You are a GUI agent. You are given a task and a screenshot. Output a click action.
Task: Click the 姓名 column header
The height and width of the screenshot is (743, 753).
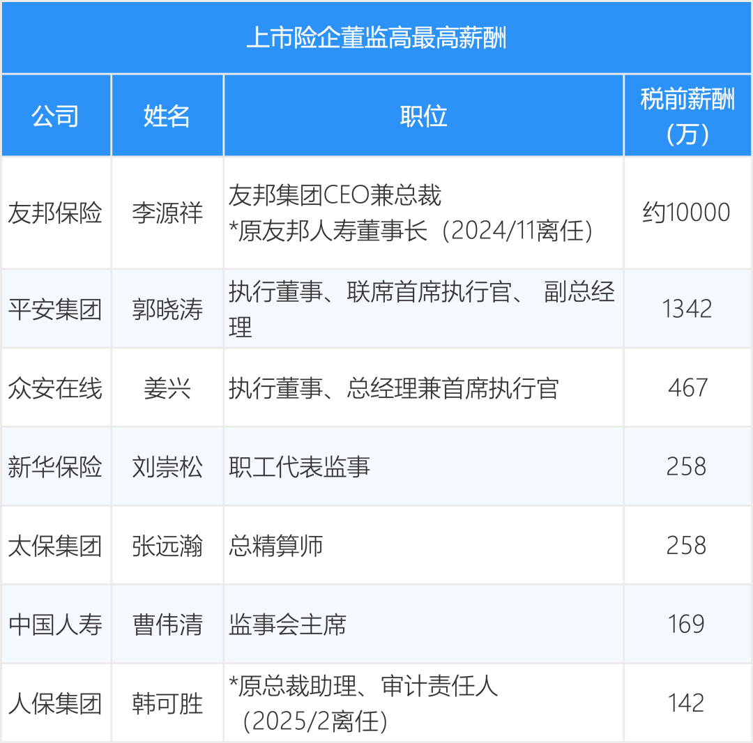(167, 116)
